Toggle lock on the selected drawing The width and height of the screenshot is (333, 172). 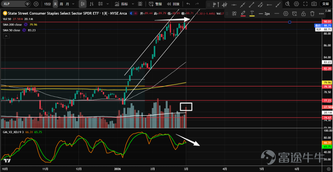(303, 14)
